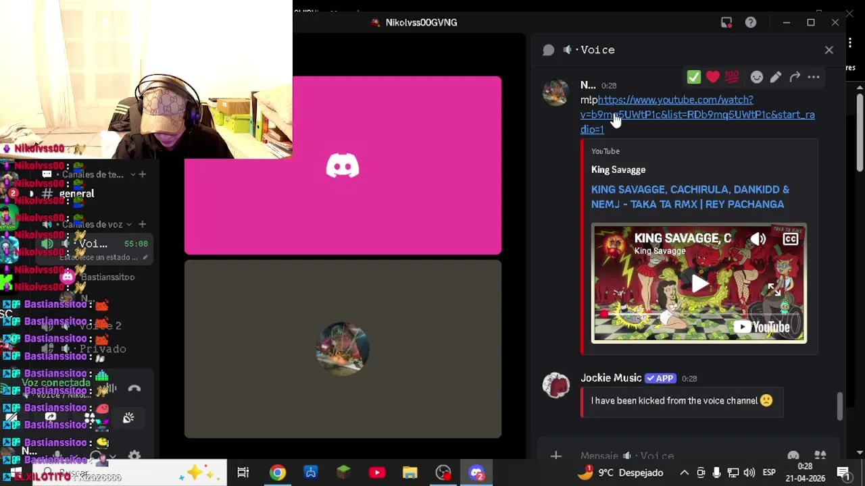Viewport: 865px width, 486px height.
Task: Forward the message using the arrow icon
Action: 795,78
